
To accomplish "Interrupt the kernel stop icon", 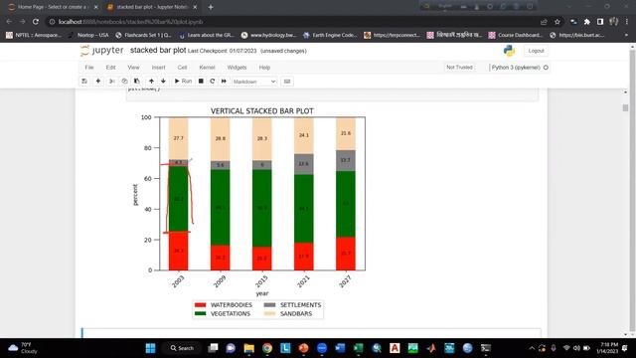I will [x=201, y=82].
